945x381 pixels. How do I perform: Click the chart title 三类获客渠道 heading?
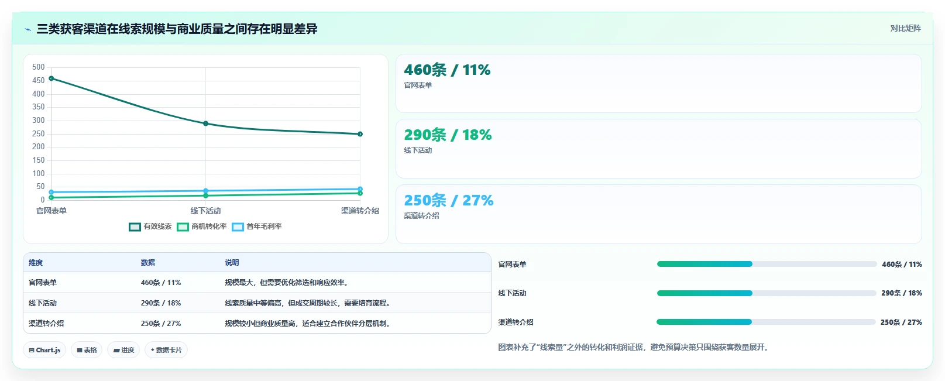coord(177,29)
